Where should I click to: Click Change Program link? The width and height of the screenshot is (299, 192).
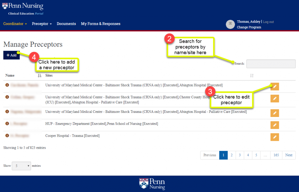click(x=249, y=27)
